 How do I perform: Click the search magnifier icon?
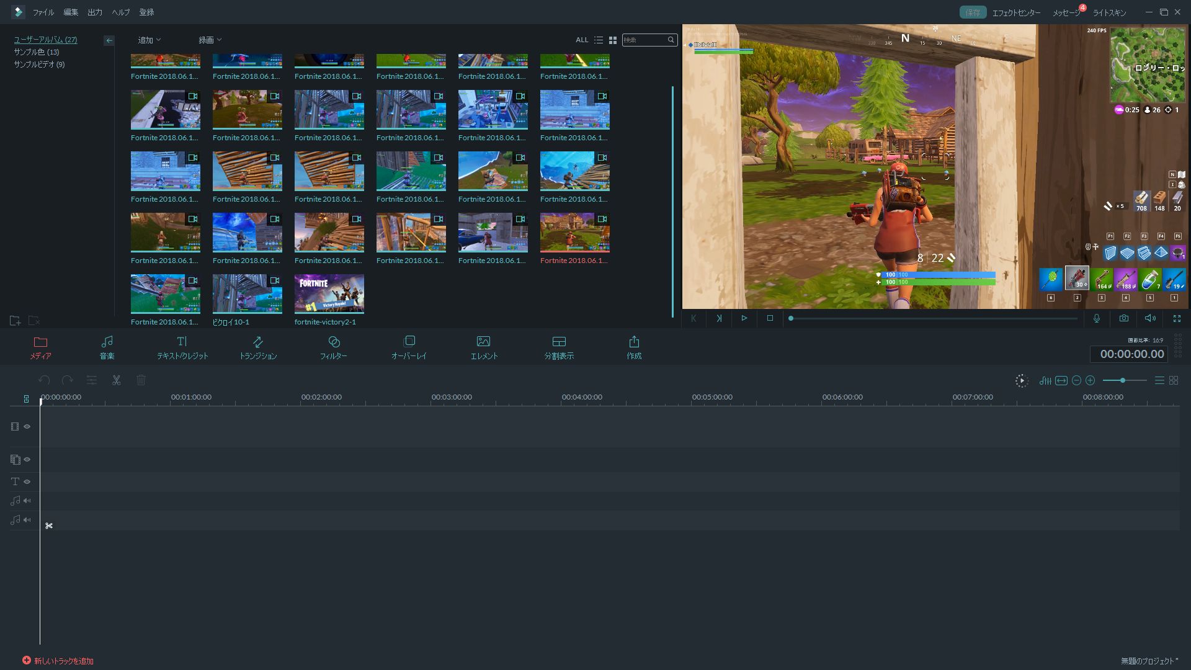coord(671,40)
